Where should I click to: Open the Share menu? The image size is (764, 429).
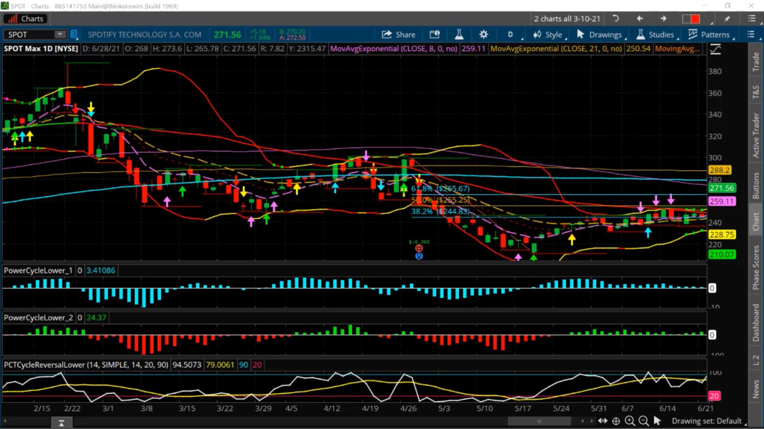[x=398, y=35]
